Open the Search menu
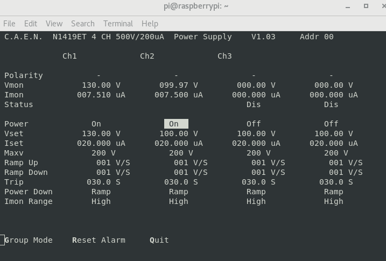The image size is (386, 261). click(83, 24)
